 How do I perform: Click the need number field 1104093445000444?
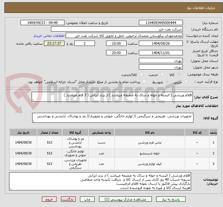pyautogui.click(x=161, y=23)
